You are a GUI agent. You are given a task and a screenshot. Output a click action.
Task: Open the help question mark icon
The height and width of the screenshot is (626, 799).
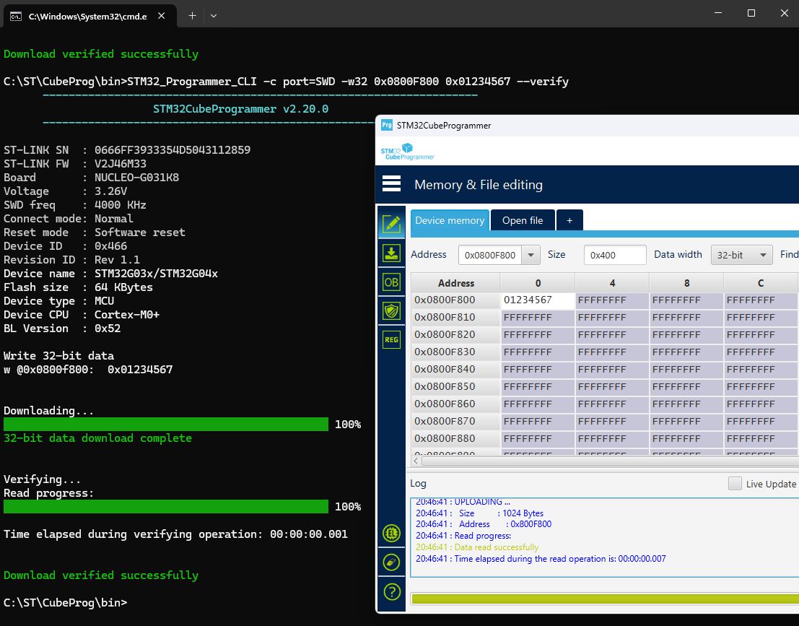coord(391,592)
